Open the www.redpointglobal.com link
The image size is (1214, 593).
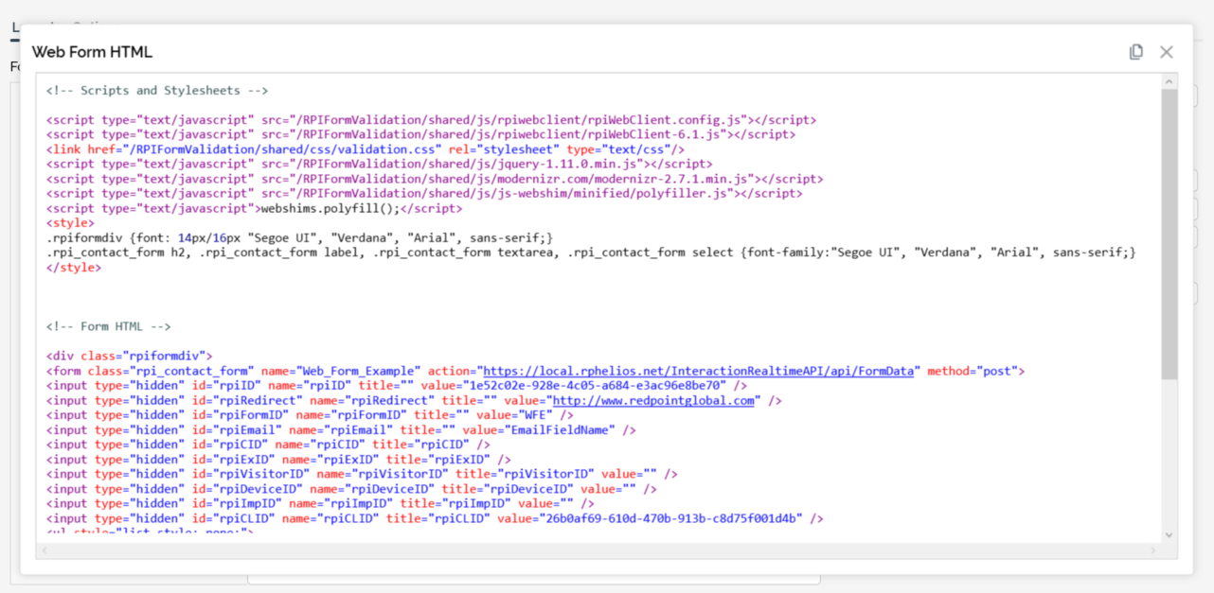click(x=653, y=401)
